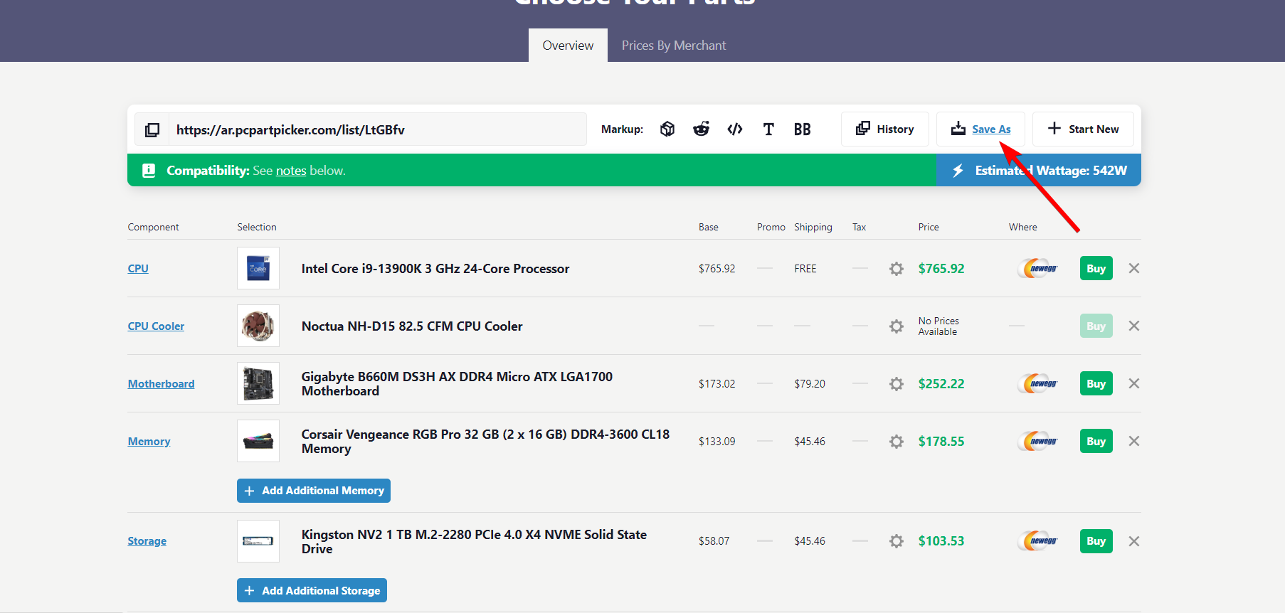Open the Motherboard component link

click(161, 384)
